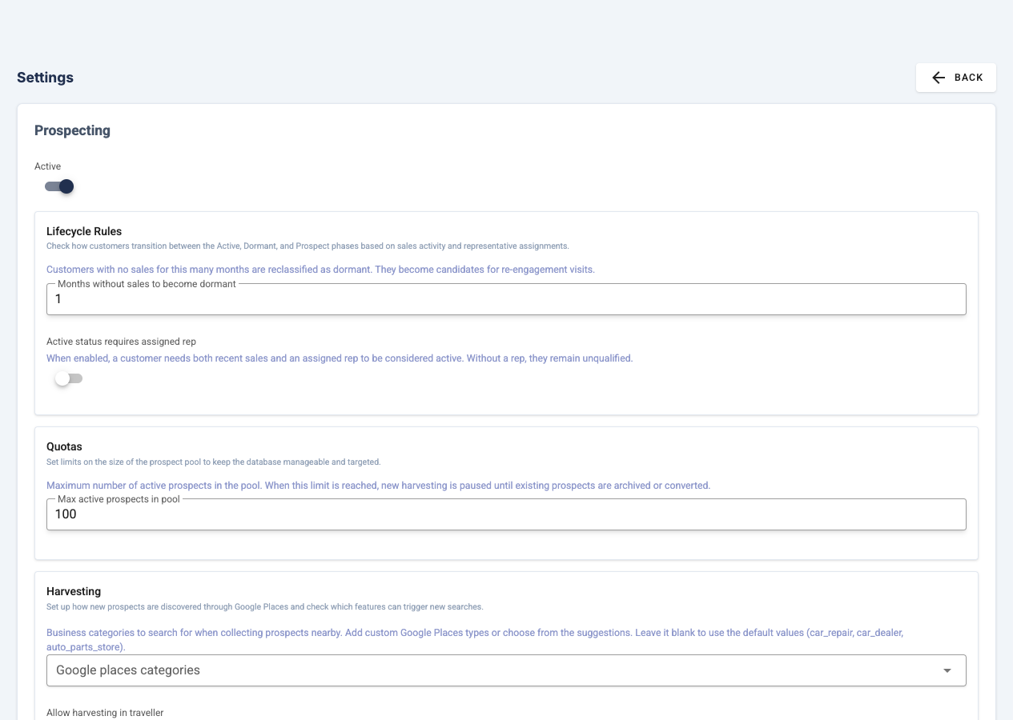Click the Prospecting heading
The width and height of the screenshot is (1025, 720).
tap(72, 130)
